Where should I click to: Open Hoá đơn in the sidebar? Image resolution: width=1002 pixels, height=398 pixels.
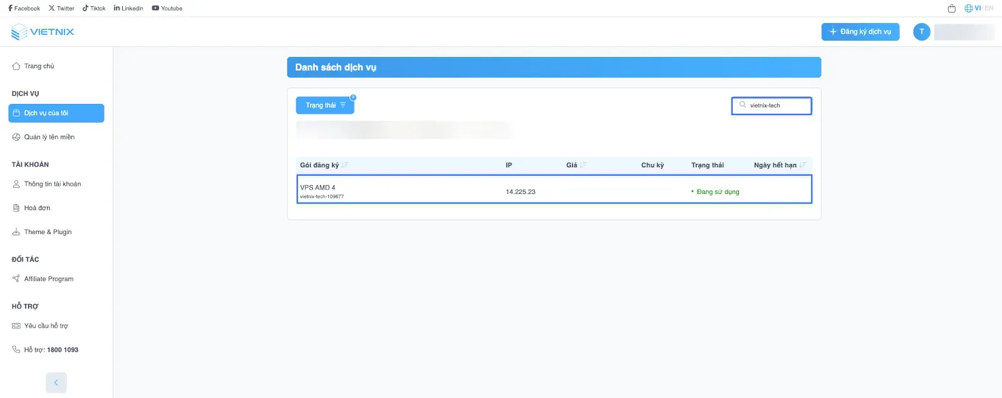(x=37, y=208)
